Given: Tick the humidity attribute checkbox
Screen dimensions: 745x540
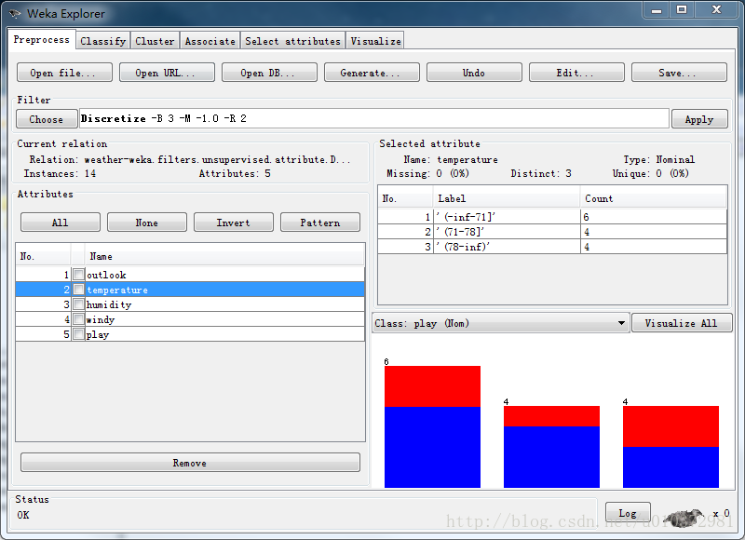Looking at the screenshot, I should coord(79,304).
